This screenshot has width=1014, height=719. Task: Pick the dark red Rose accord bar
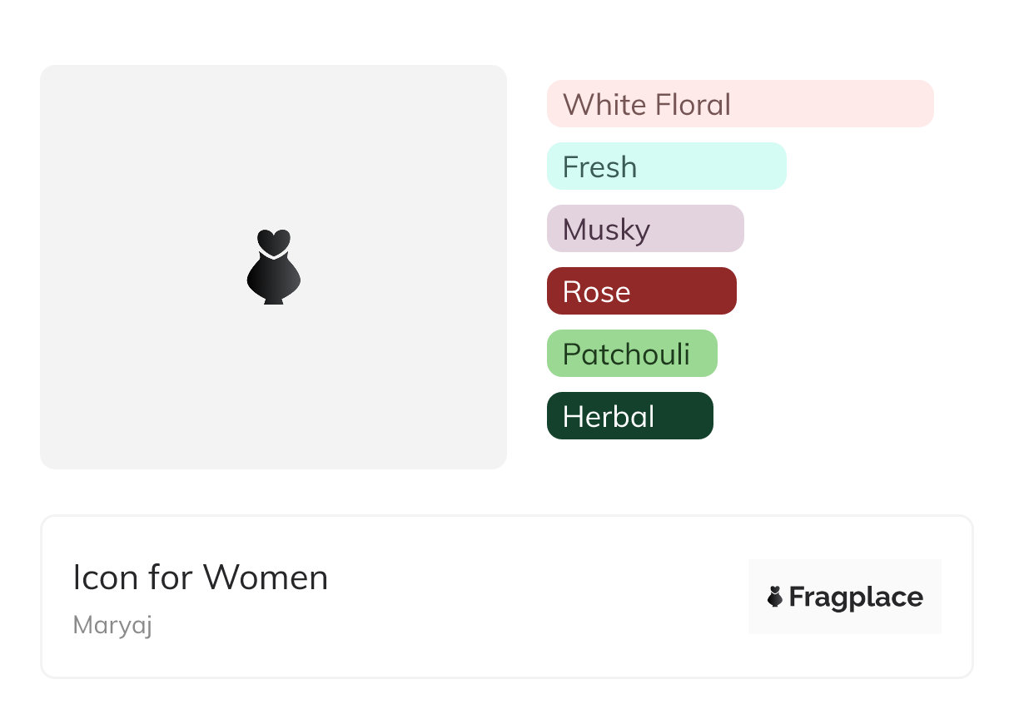coord(641,291)
